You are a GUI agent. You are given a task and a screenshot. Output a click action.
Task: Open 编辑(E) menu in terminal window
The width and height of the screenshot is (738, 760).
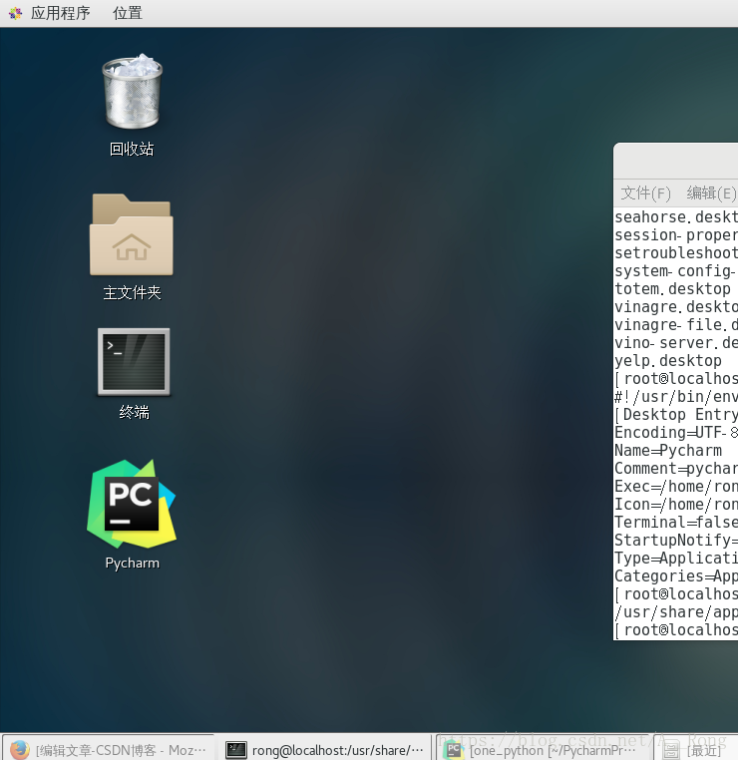tap(711, 192)
